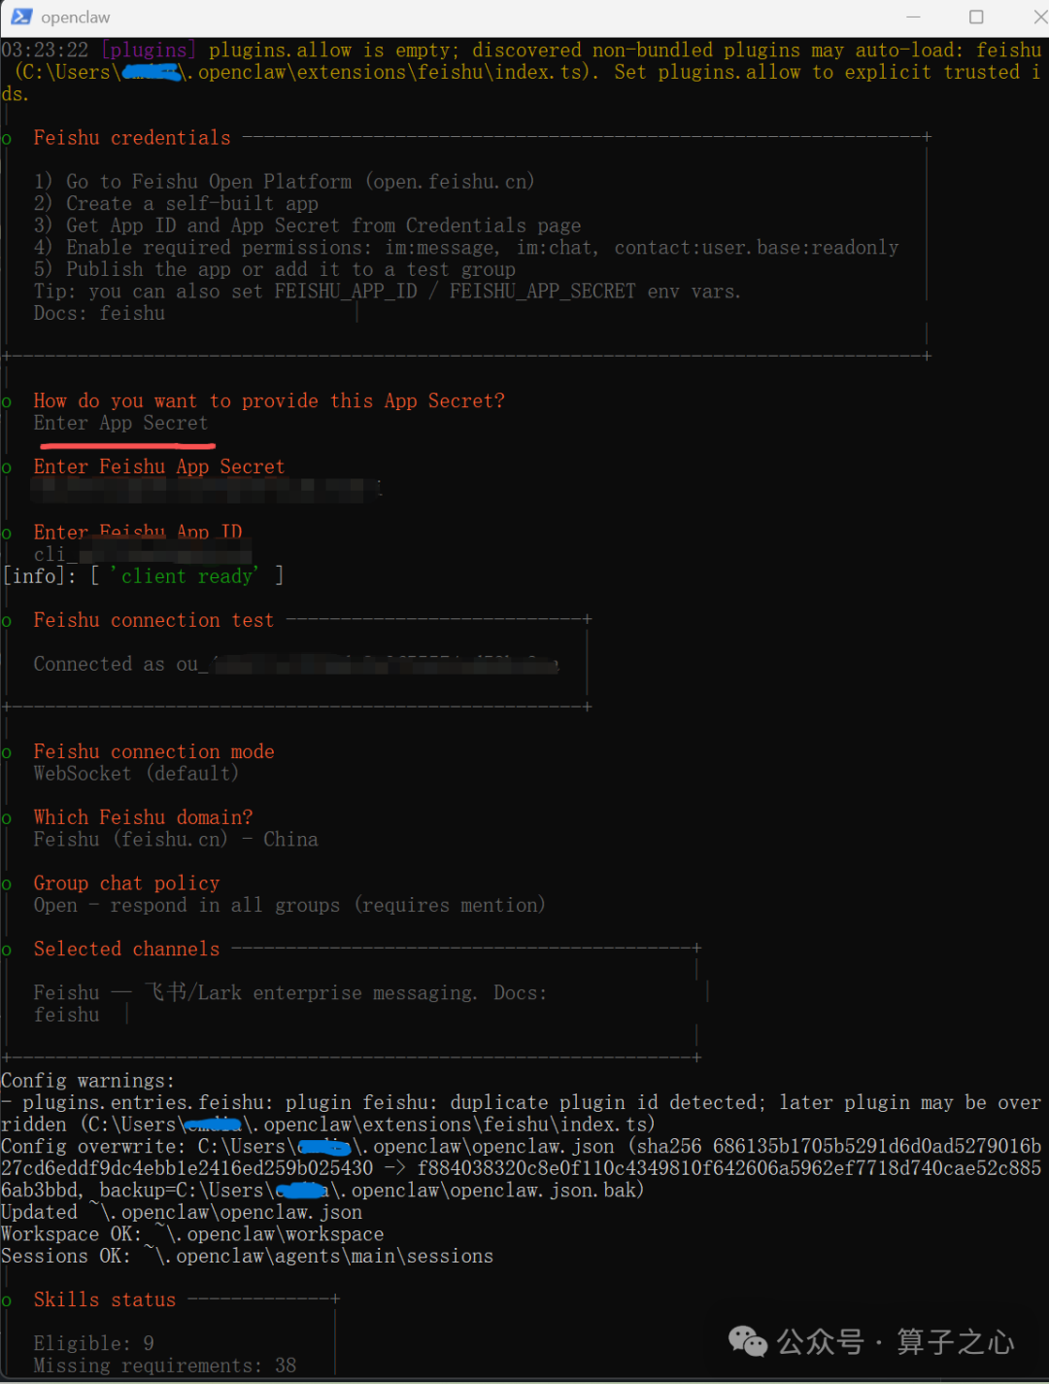This screenshot has height=1384, width=1049.
Task: Click the 'Feishu connection test' heading
Action: click(153, 620)
